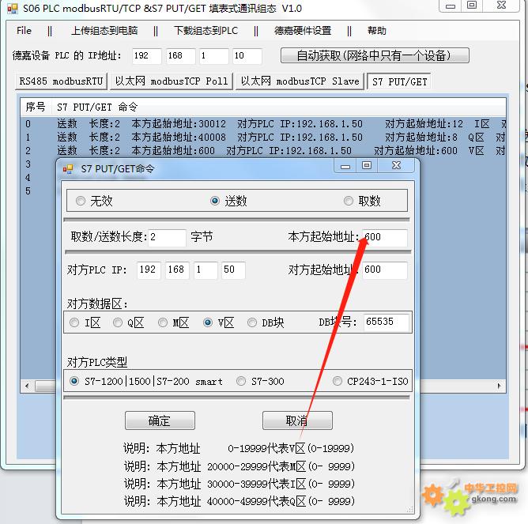The width and height of the screenshot is (528, 524).
Task: Click the 下载组态到PLC menu item
Action: point(206,31)
